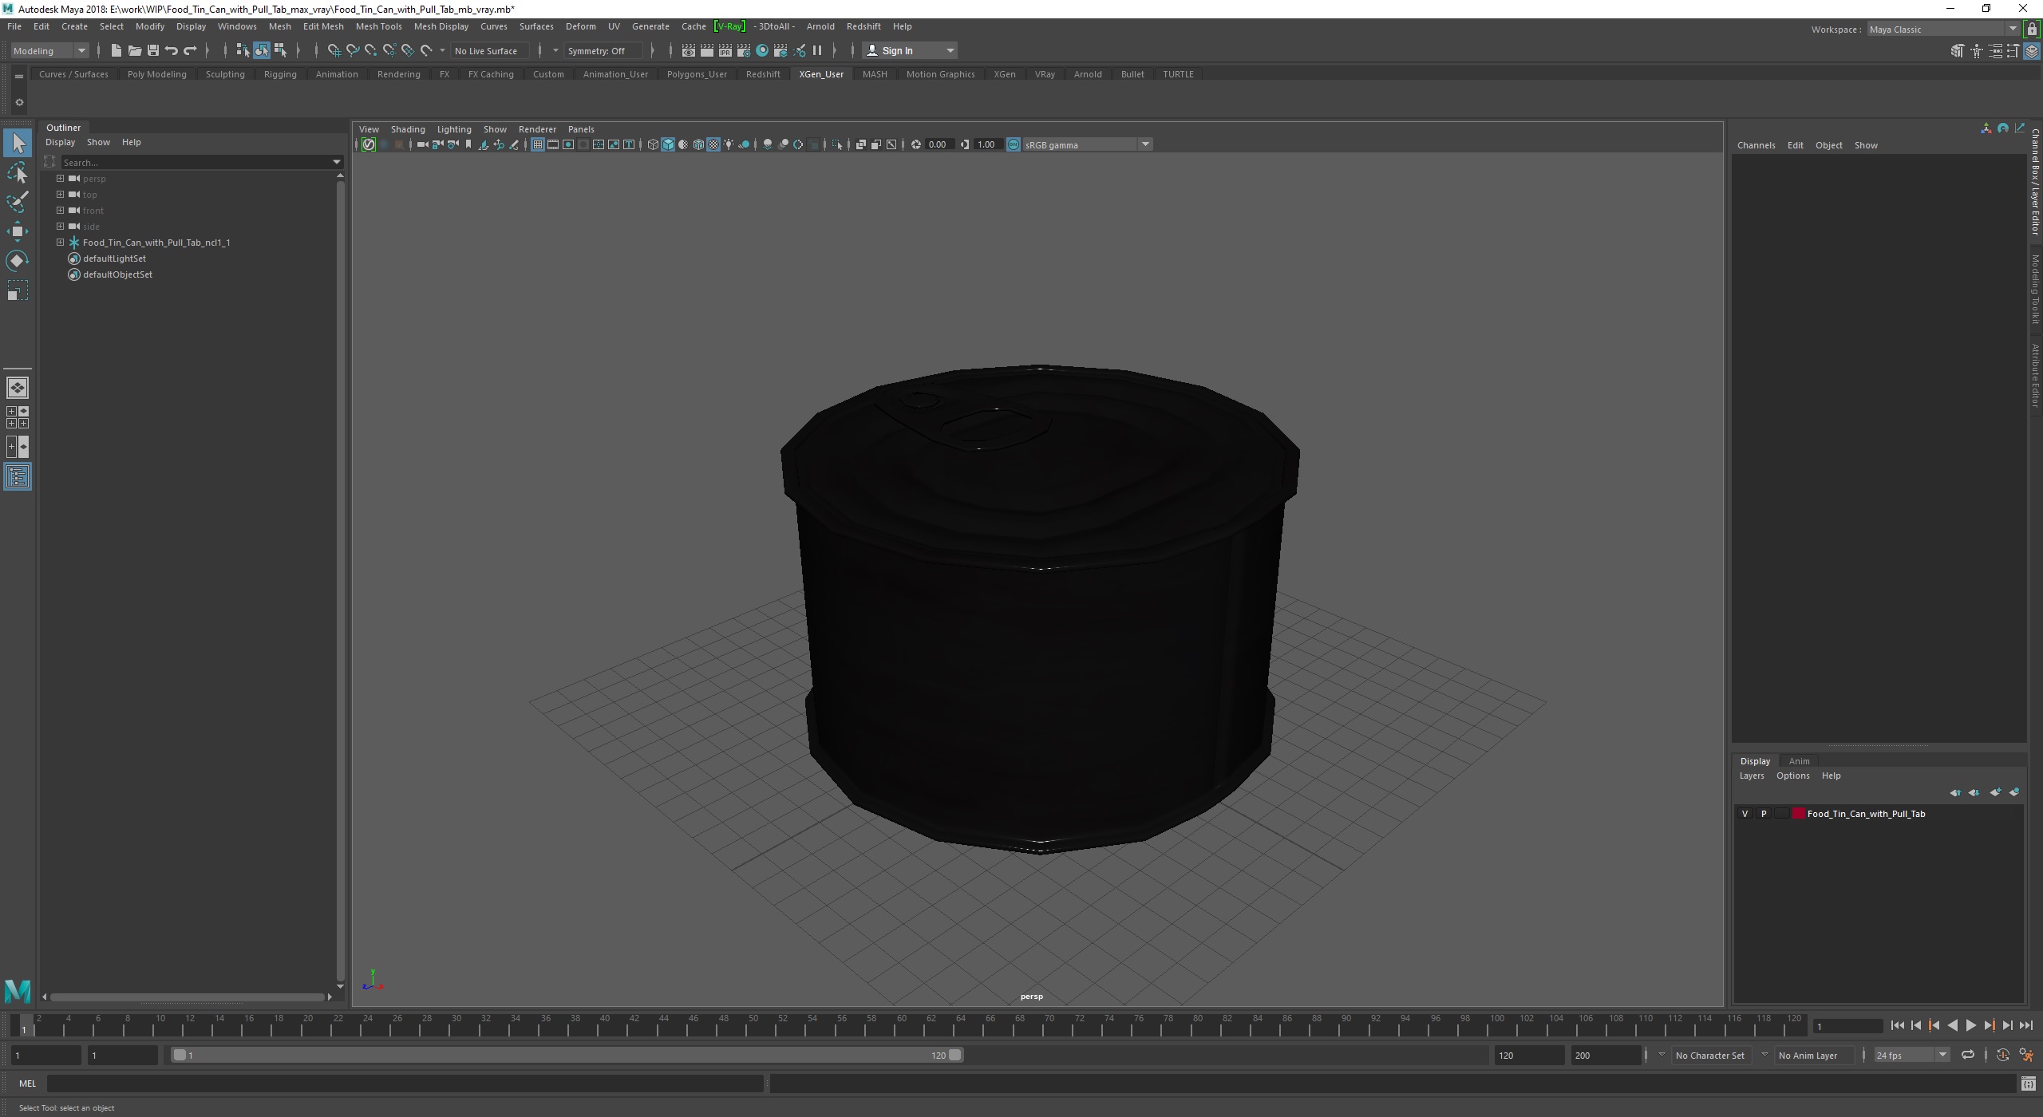Click the Snap to grids icon
2043x1117 pixels.
click(334, 50)
